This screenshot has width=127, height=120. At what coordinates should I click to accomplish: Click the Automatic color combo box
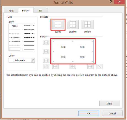click(x=22, y=60)
